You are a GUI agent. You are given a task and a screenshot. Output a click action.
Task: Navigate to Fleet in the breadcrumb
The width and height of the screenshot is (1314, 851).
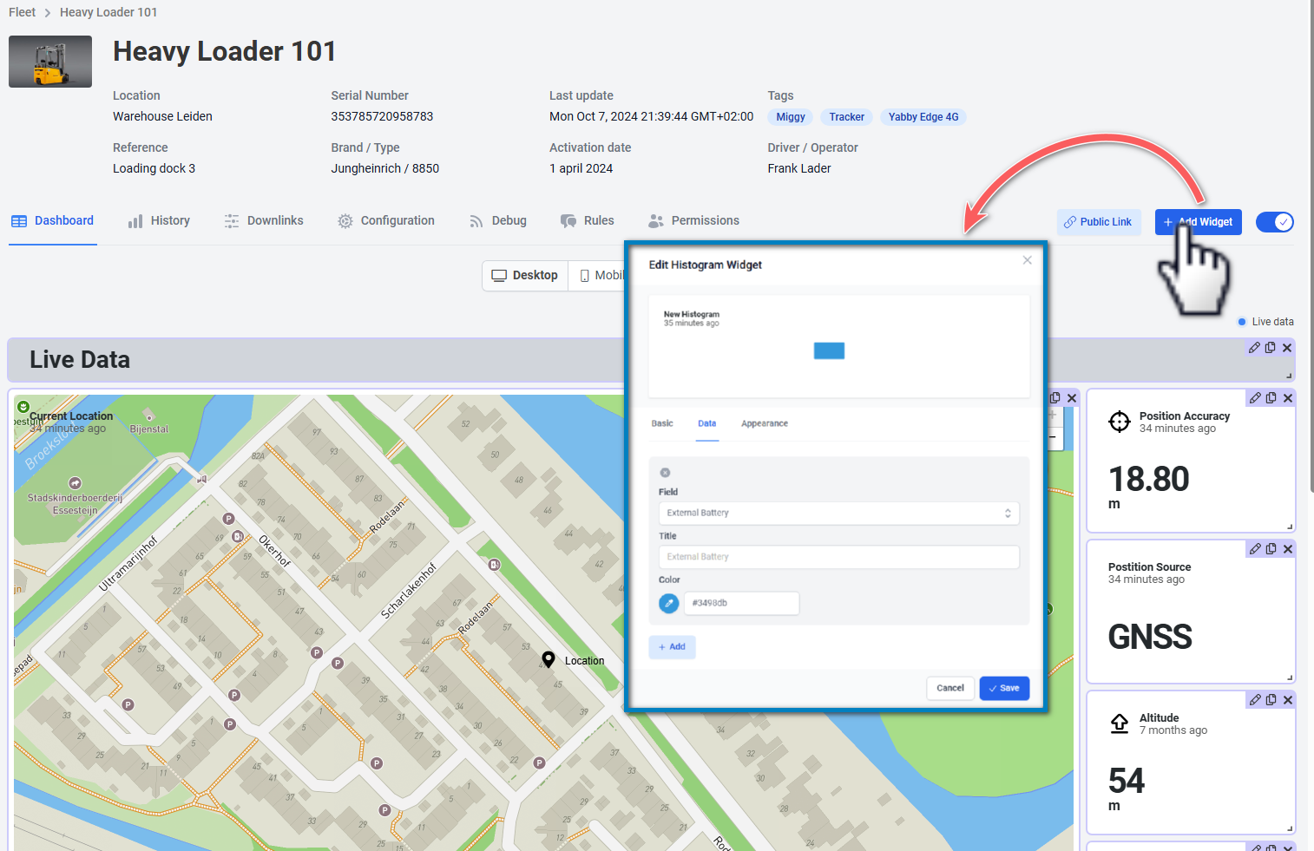click(x=23, y=12)
